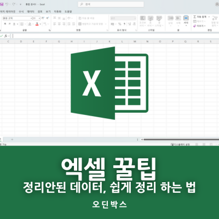Screen dimensions: 219x219
Task: Apply comma style
Action: click(124, 24)
